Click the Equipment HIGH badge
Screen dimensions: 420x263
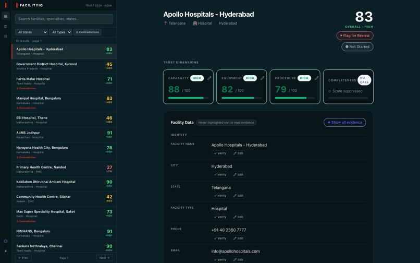250,78
